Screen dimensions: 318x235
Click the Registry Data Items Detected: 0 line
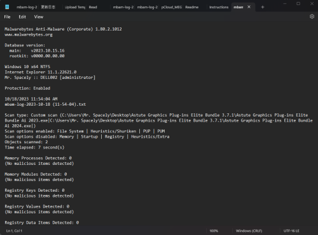pyautogui.click(x=42, y=223)
